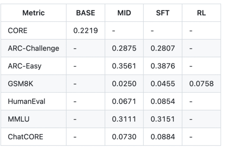226x151 pixels.
Task: Select the GSM8K row label
Action: coord(21,83)
